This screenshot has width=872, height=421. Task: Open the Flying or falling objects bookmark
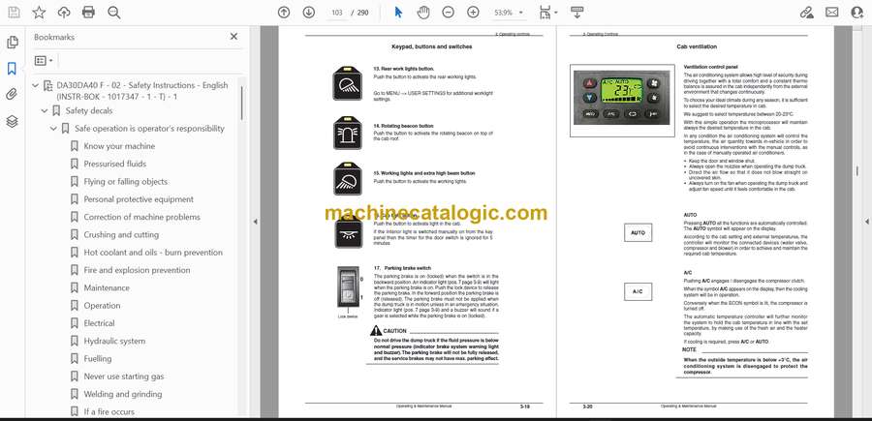click(126, 182)
